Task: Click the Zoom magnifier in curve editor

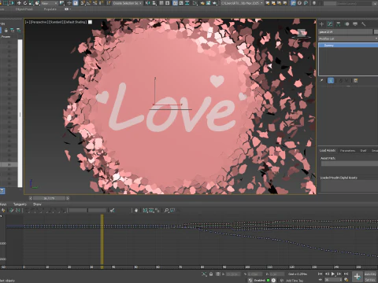Action: pos(166,211)
